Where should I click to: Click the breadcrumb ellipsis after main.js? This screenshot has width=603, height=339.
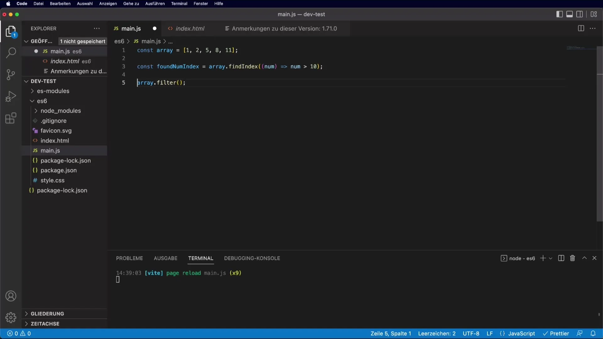tap(171, 41)
